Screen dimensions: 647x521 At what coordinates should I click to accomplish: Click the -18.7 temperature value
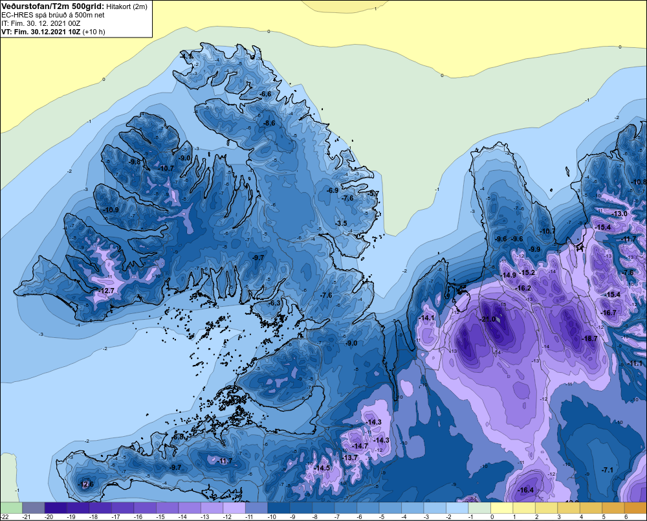coord(589,338)
